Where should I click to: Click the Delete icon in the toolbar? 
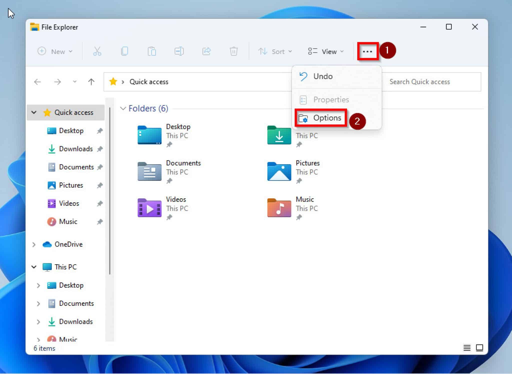[233, 51]
